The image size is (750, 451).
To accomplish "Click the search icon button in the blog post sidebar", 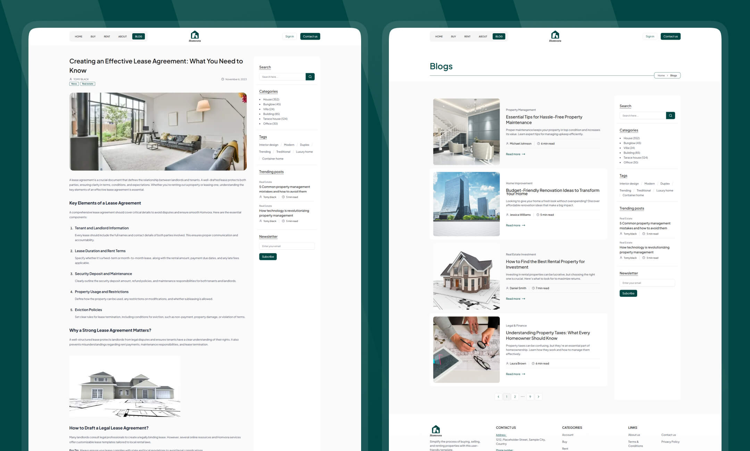I will (x=310, y=77).
